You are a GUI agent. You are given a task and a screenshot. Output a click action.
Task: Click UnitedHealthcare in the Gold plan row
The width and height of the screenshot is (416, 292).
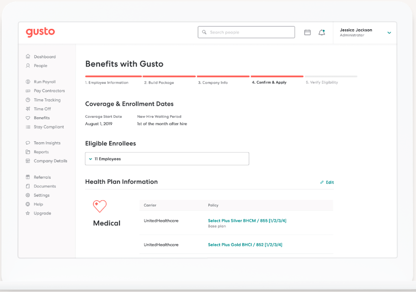(161, 245)
